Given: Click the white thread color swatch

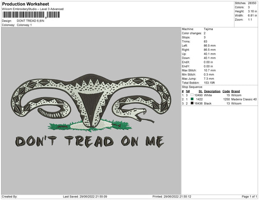Looking at the screenshot, I should 192,95.
